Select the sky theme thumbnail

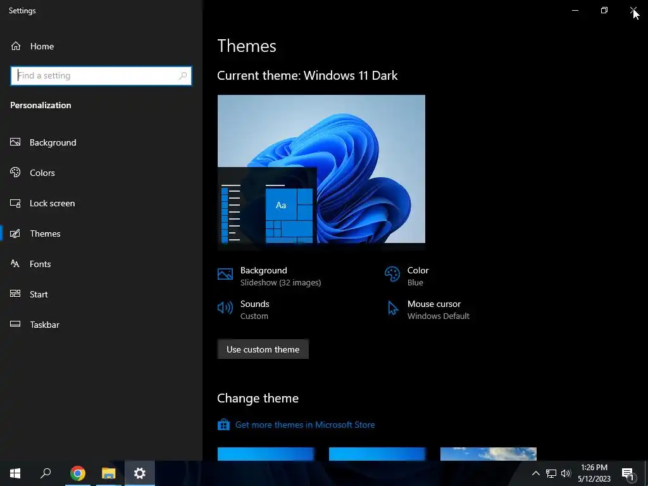pos(489,454)
